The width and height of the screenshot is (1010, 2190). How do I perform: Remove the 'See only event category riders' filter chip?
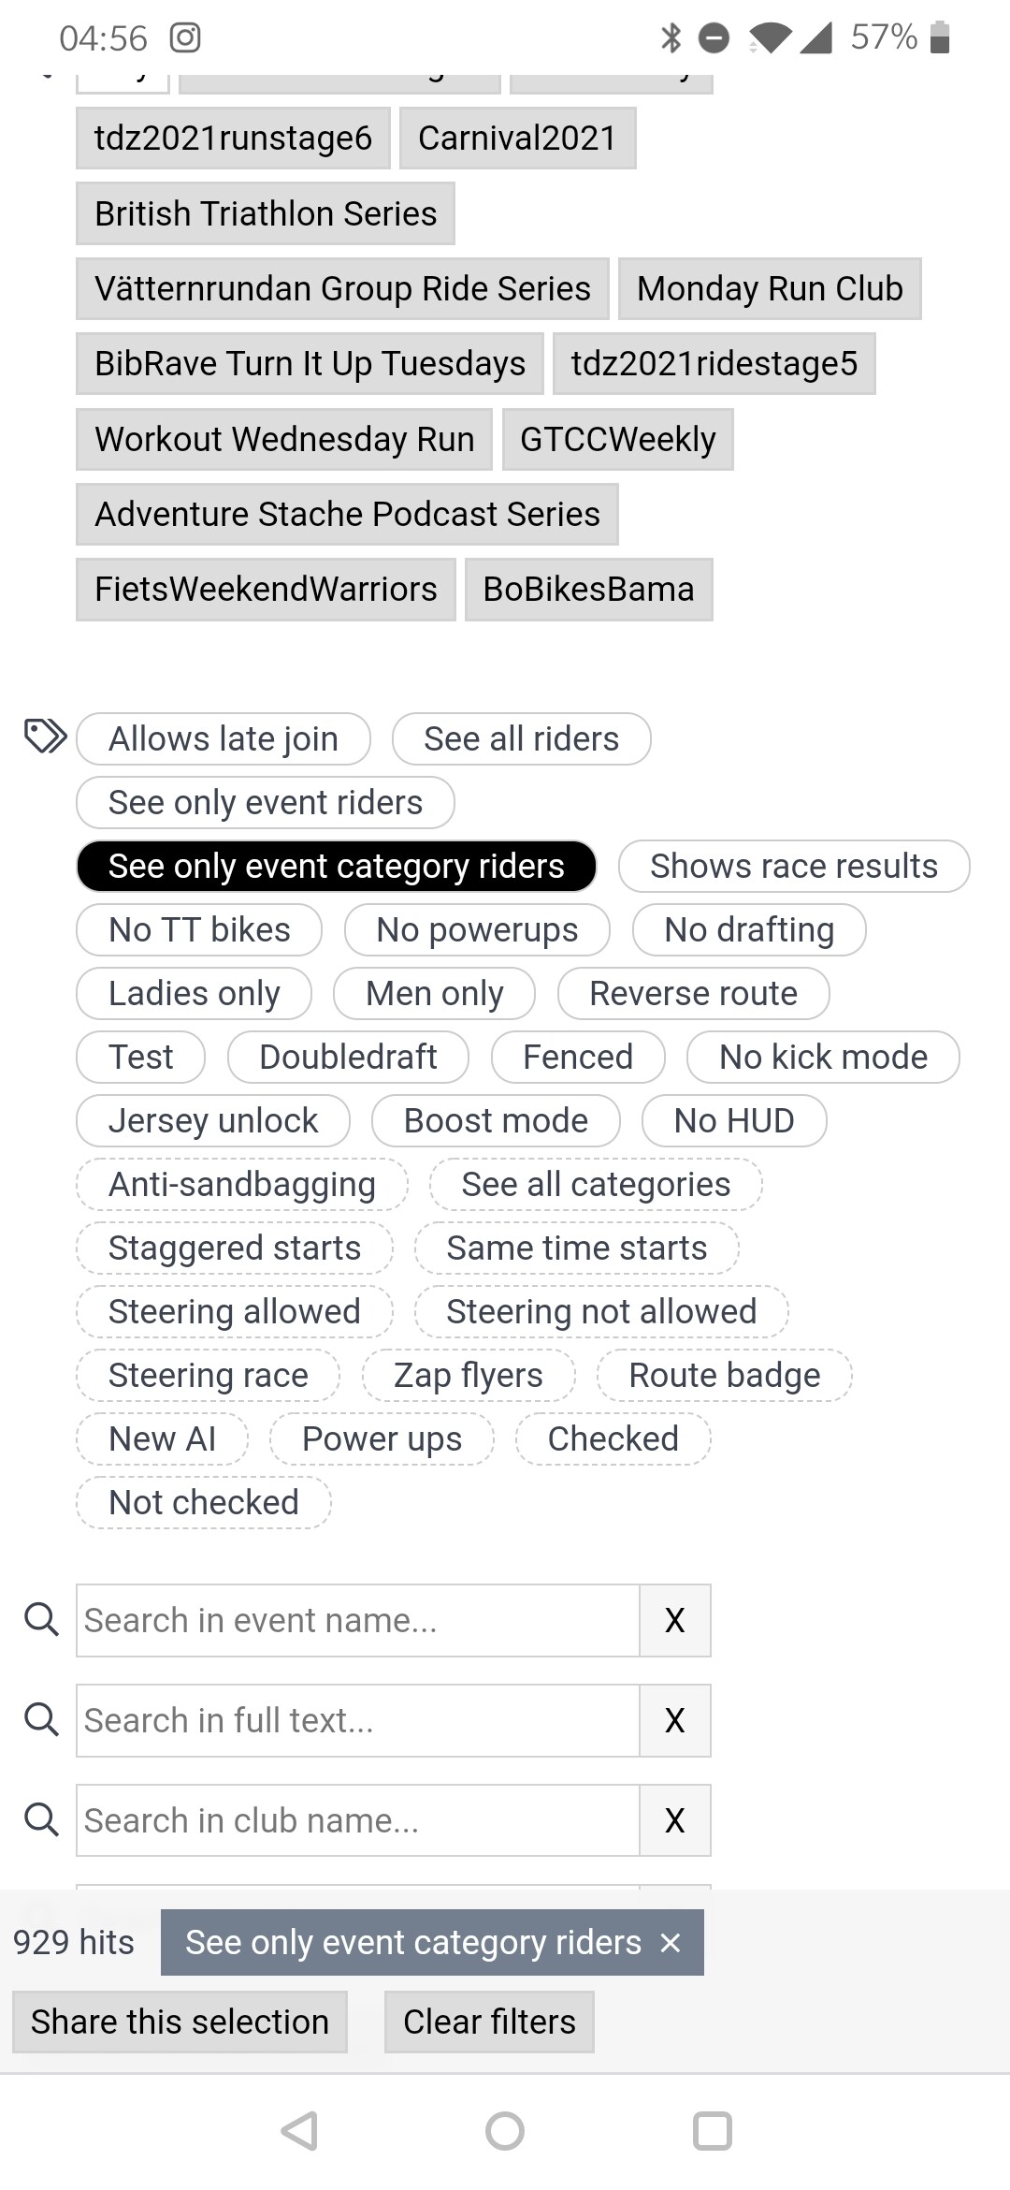(x=671, y=1943)
